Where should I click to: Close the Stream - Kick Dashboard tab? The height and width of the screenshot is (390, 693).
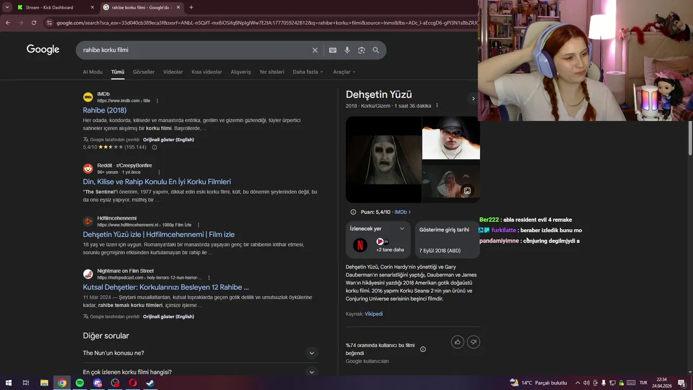(x=92, y=8)
